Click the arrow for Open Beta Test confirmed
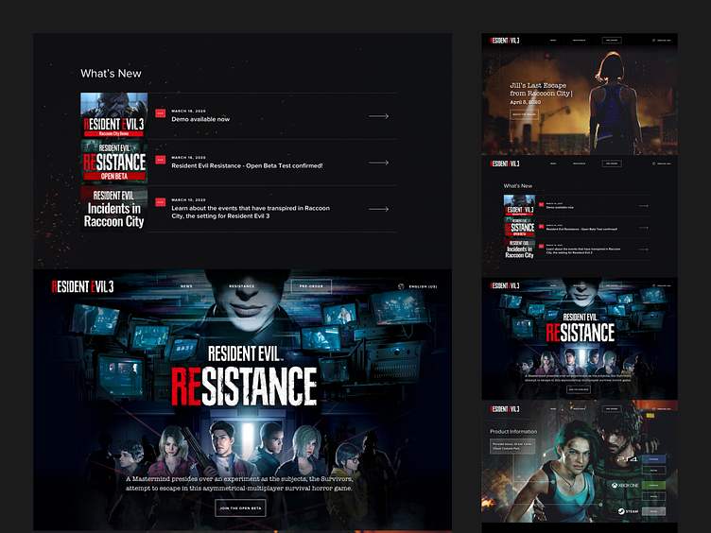The height and width of the screenshot is (533, 711). 378,163
